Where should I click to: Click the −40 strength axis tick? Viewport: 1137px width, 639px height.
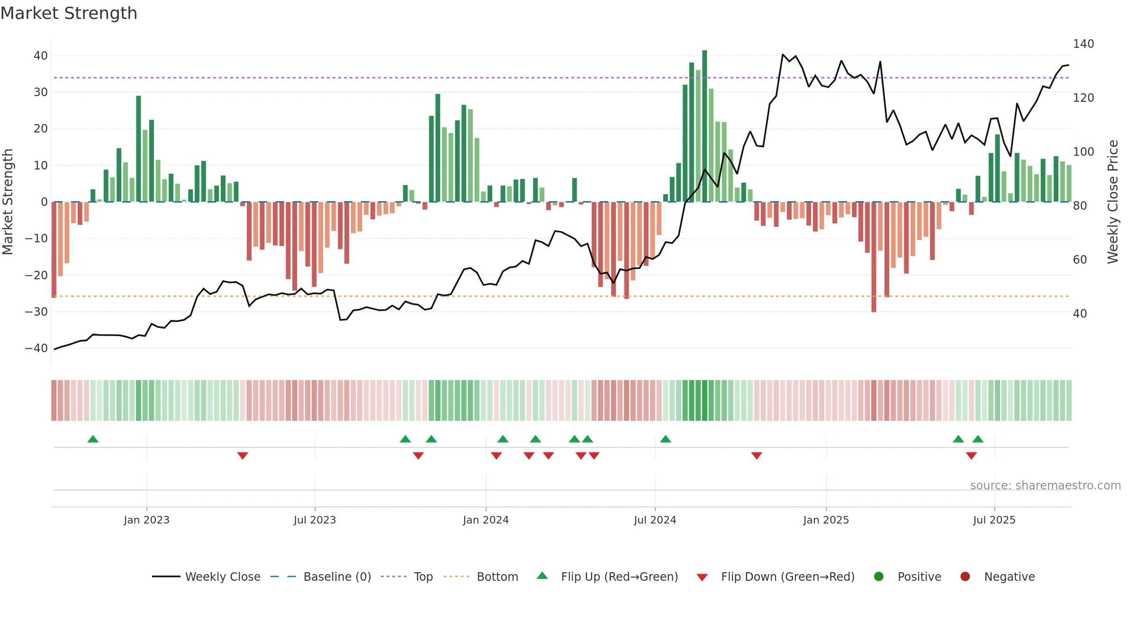[x=36, y=348]
